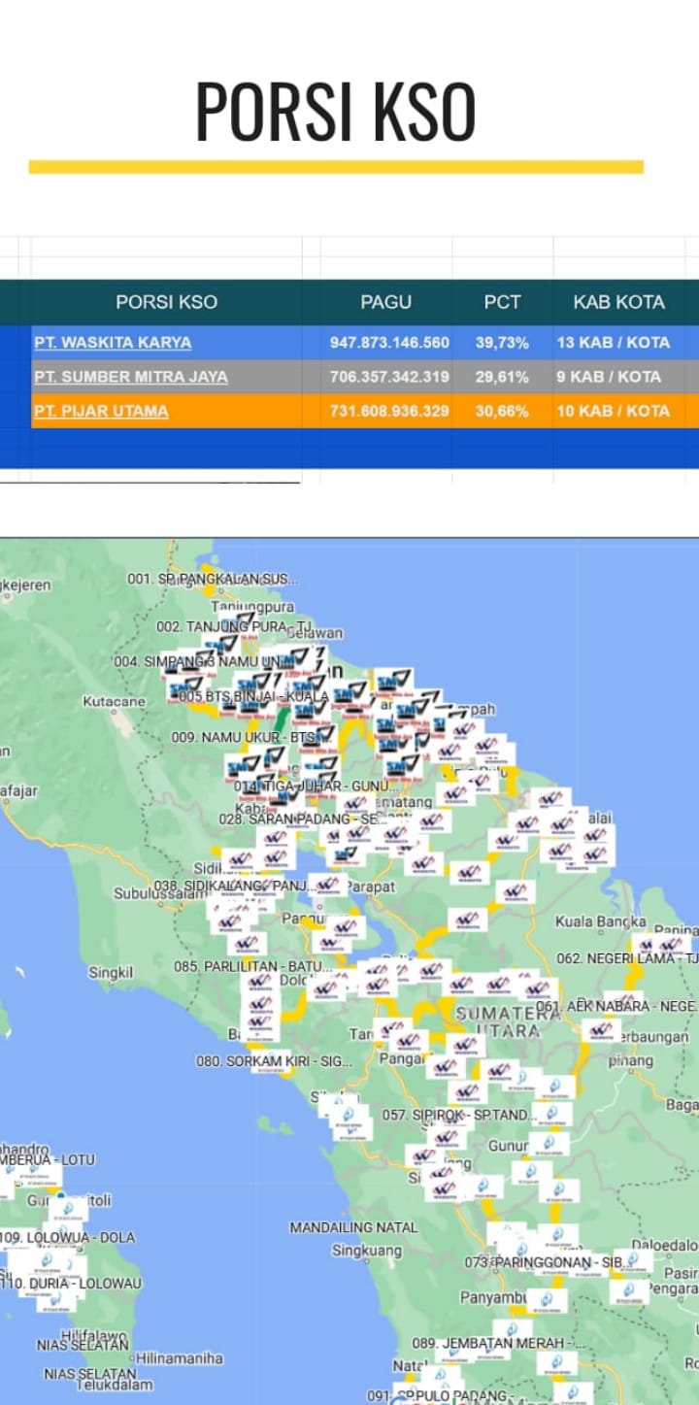Click map label 089. JEMBATAN MERAH
This screenshot has width=699, height=1405.
(499, 1343)
